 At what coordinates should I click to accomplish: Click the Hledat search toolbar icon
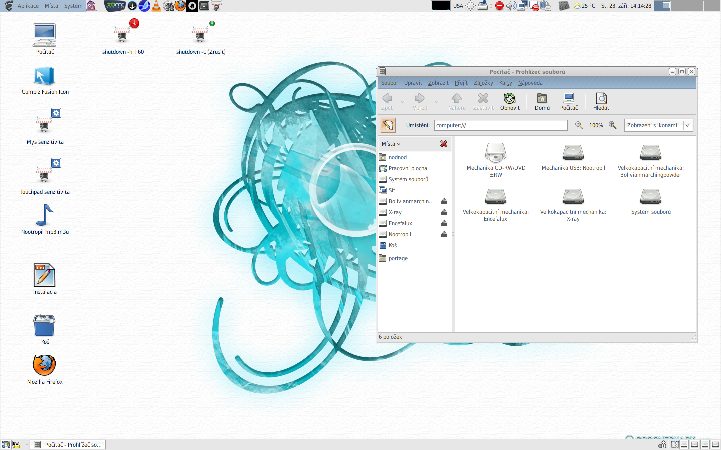(601, 101)
